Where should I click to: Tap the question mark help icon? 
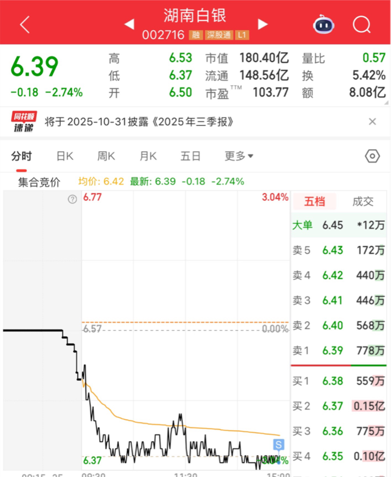click(x=72, y=199)
